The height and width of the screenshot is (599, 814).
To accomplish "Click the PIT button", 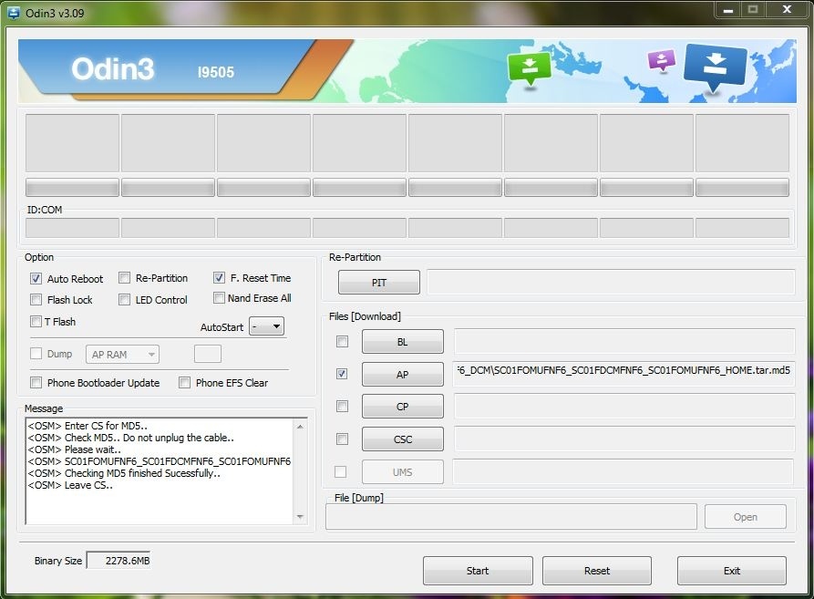I will point(379,283).
